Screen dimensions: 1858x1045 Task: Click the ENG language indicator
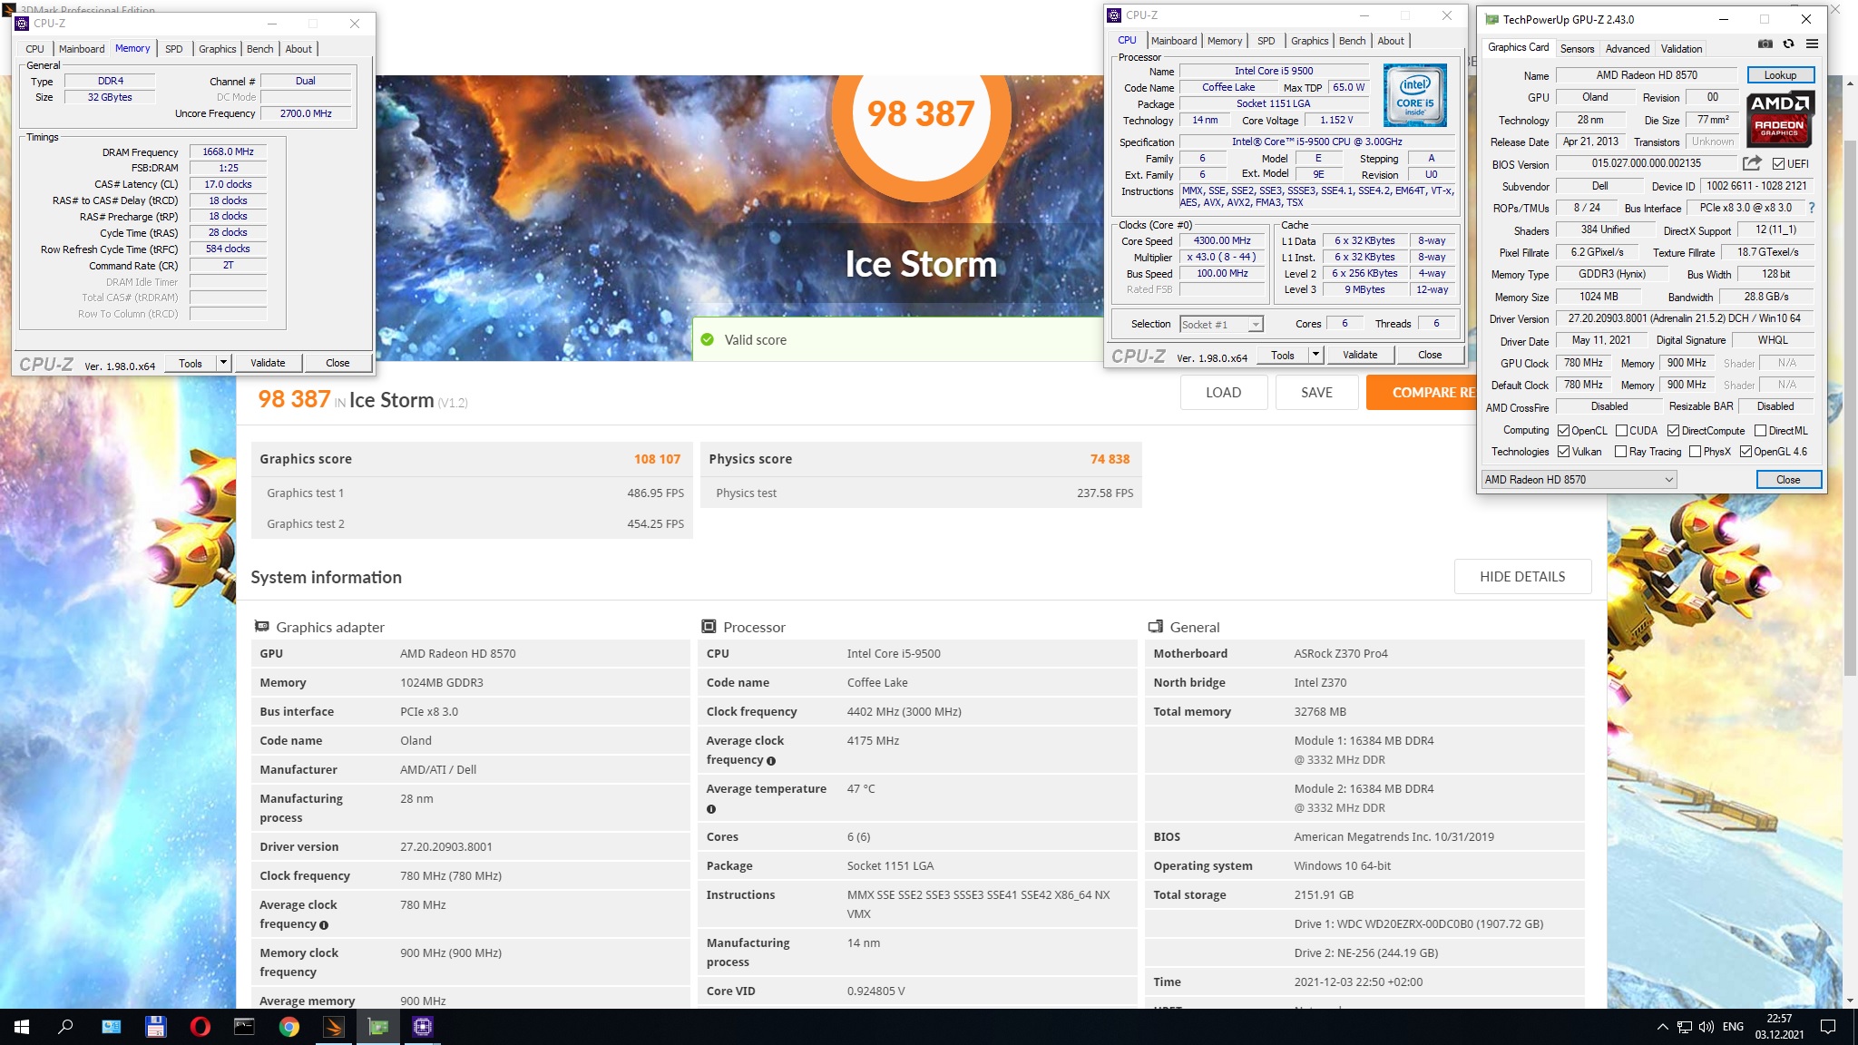(1733, 1027)
